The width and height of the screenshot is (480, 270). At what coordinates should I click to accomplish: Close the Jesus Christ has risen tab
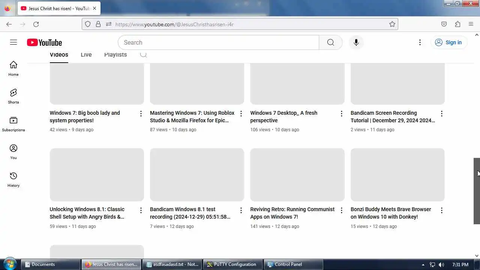click(94, 8)
